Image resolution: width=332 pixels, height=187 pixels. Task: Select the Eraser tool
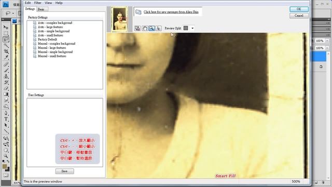tap(6, 88)
